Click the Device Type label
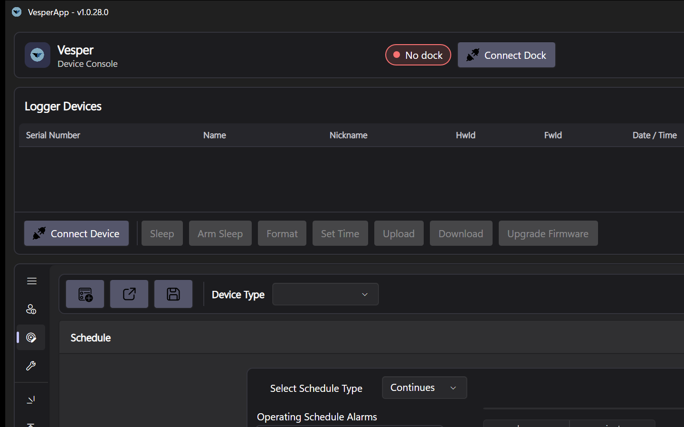This screenshot has width=684, height=427. tap(238, 295)
